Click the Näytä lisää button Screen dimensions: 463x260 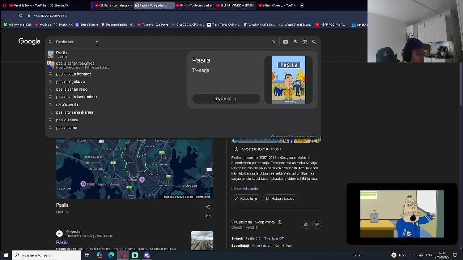(x=226, y=99)
